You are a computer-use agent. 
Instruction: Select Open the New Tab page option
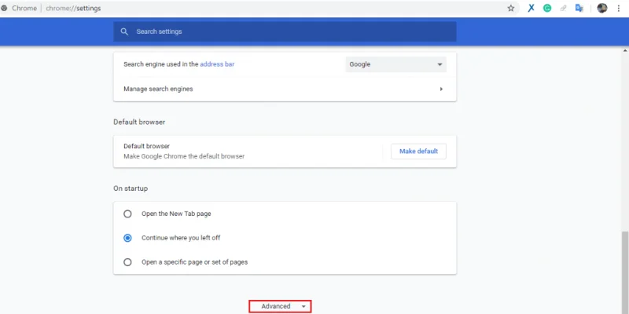point(127,214)
